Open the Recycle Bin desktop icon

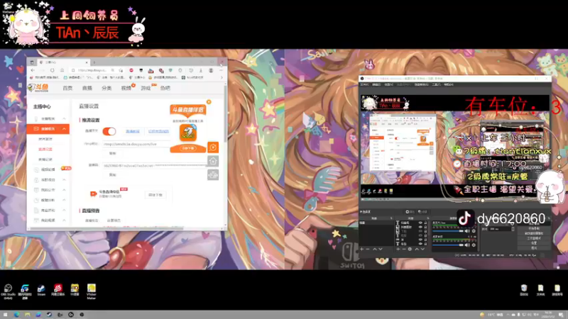(524, 290)
